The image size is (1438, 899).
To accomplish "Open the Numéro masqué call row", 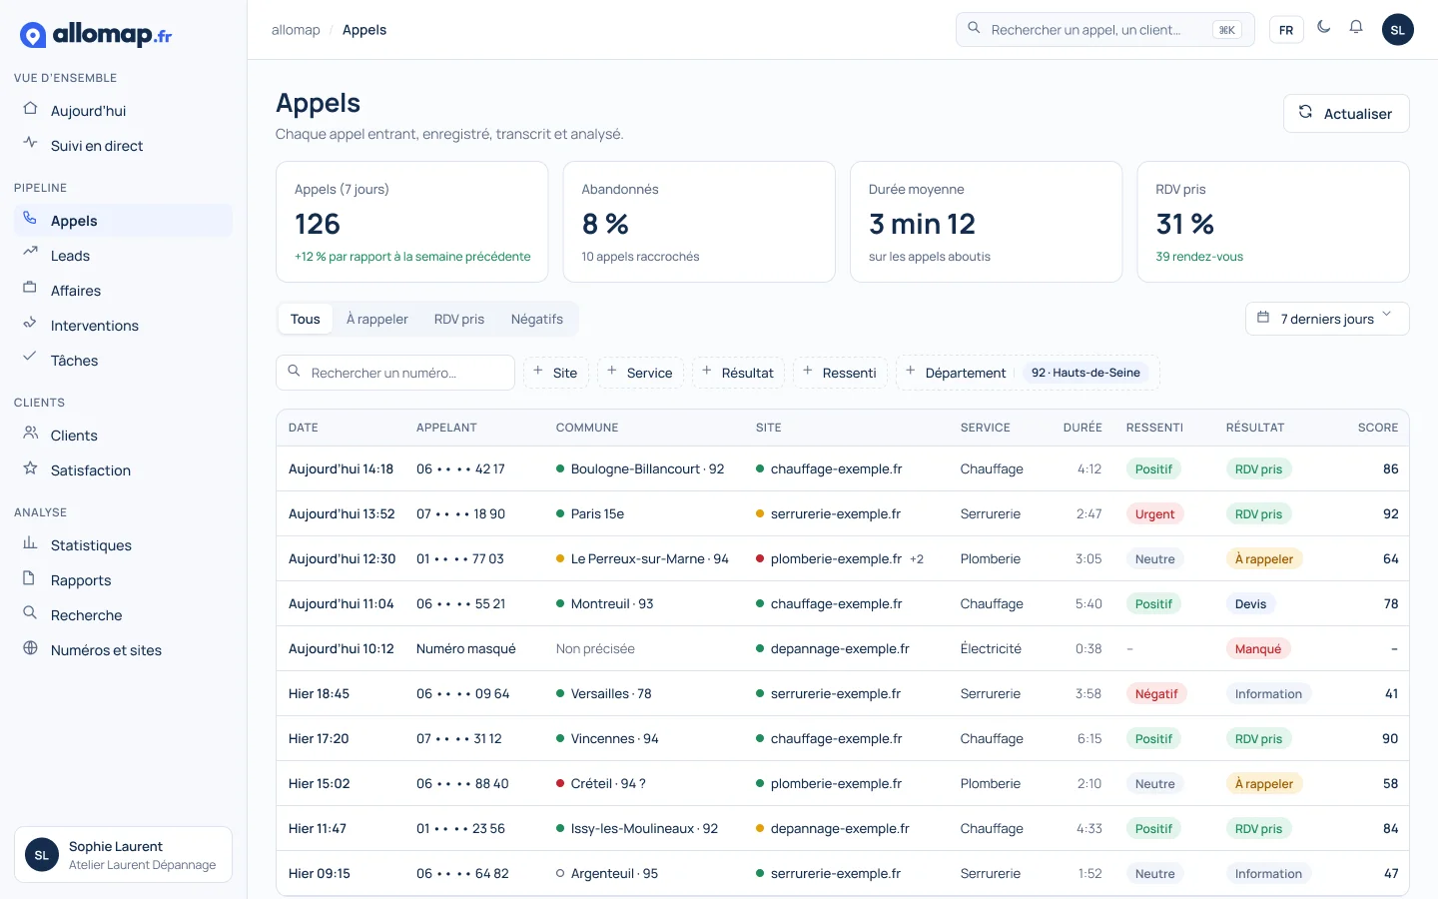I will coord(843,648).
